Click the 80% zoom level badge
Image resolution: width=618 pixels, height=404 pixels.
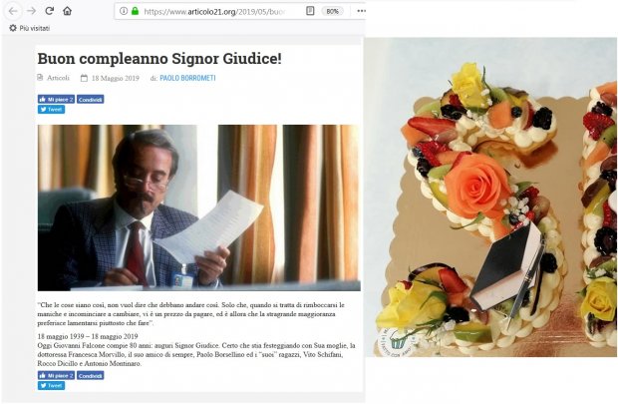pyautogui.click(x=332, y=11)
